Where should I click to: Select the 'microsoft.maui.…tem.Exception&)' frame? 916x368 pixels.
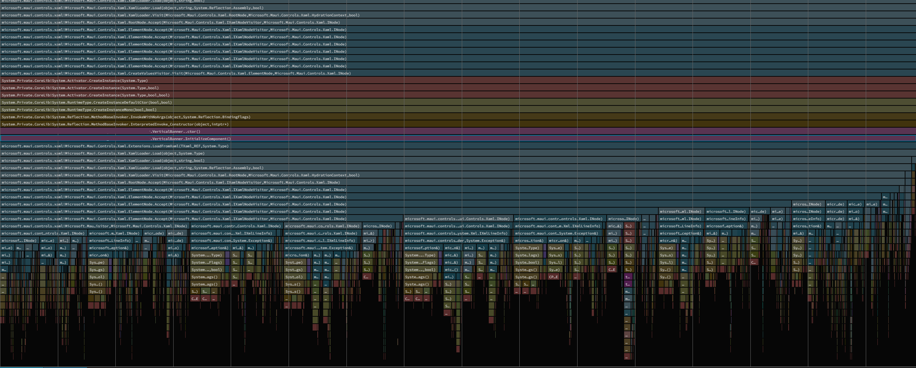pyautogui.click(x=320, y=248)
